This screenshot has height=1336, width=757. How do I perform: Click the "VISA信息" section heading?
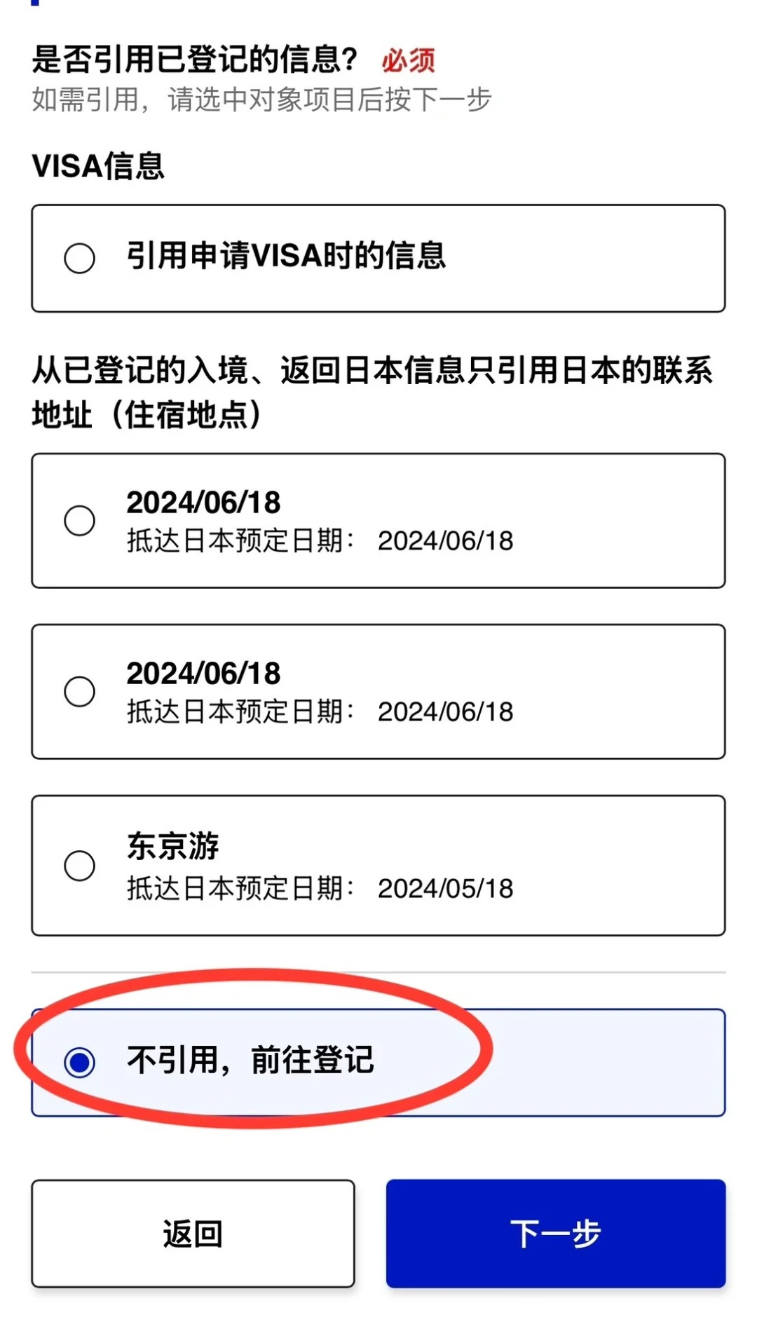(x=98, y=167)
